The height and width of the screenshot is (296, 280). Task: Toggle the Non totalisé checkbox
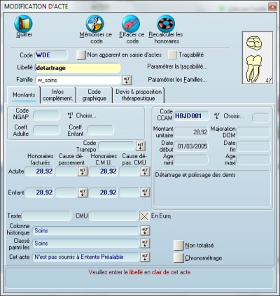click(x=178, y=246)
